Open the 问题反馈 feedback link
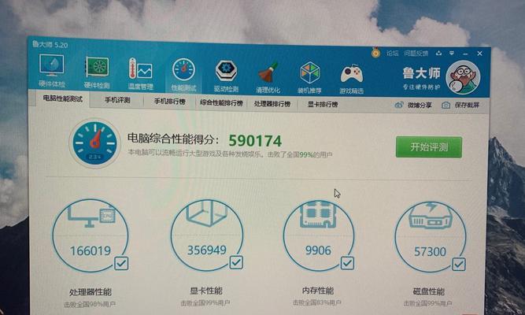Viewport: 525px width, 315px height. [416, 54]
